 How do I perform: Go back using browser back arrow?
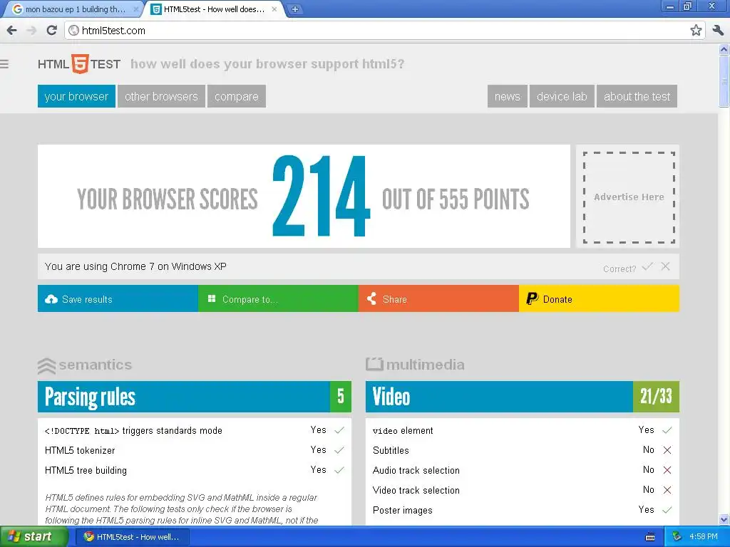[x=11, y=31]
